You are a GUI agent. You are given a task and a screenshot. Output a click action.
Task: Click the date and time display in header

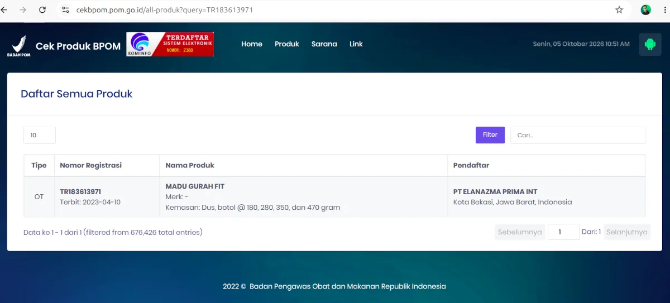click(x=581, y=44)
